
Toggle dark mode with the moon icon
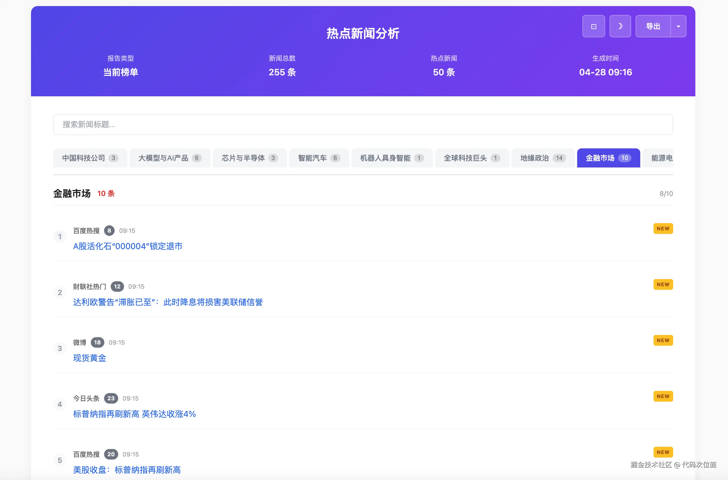click(x=620, y=26)
